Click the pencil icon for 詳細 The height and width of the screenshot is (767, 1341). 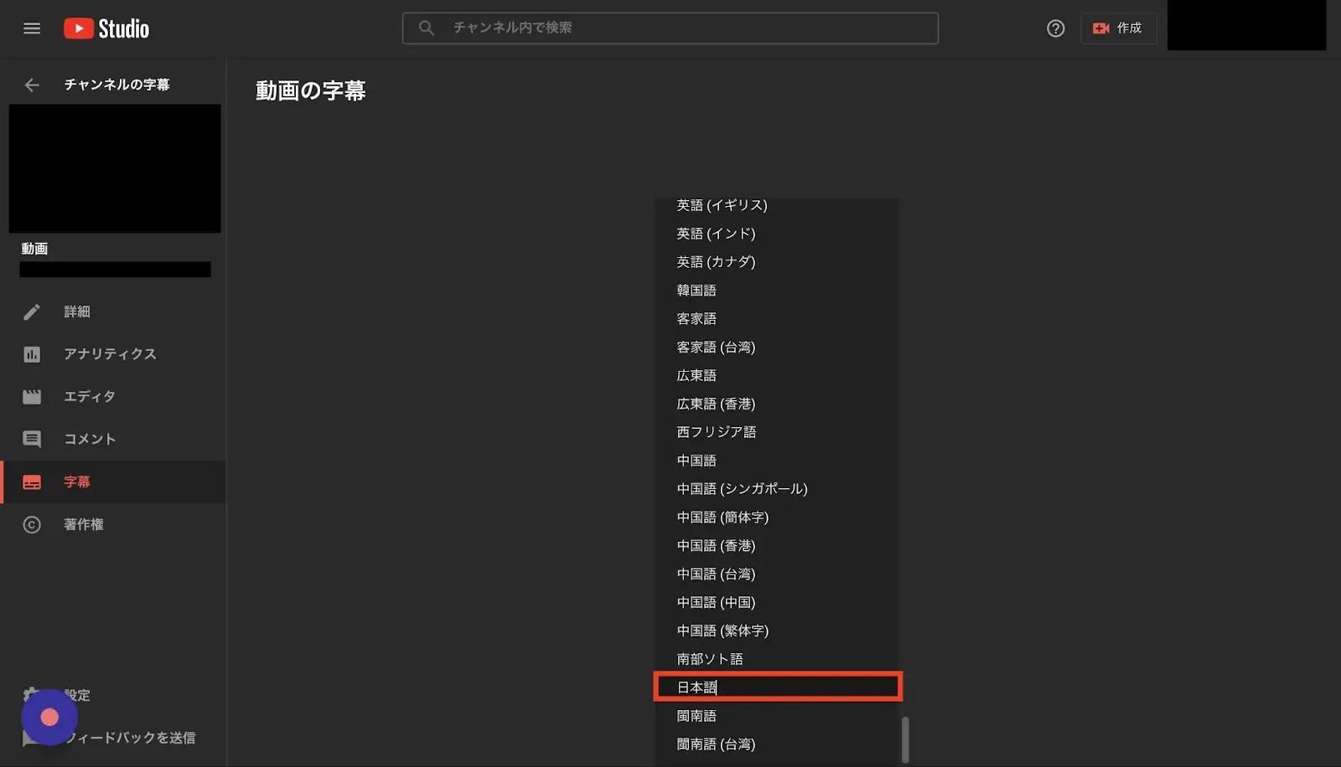coord(32,312)
